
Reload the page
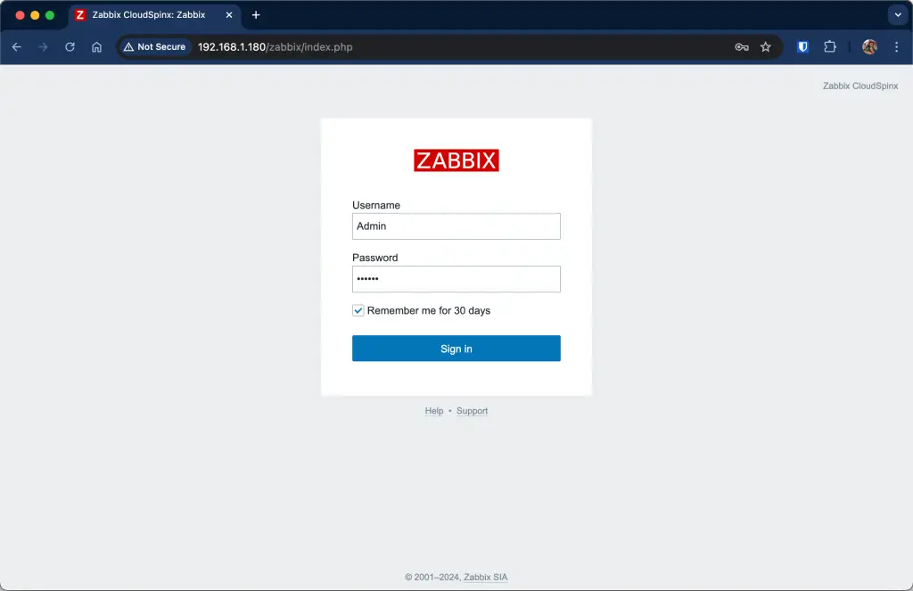pos(70,46)
